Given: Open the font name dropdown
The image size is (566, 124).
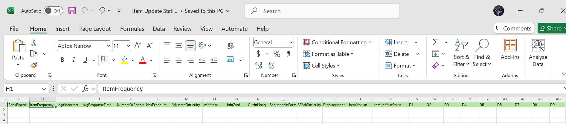Looking at the screenshot, I should (108, 46).
